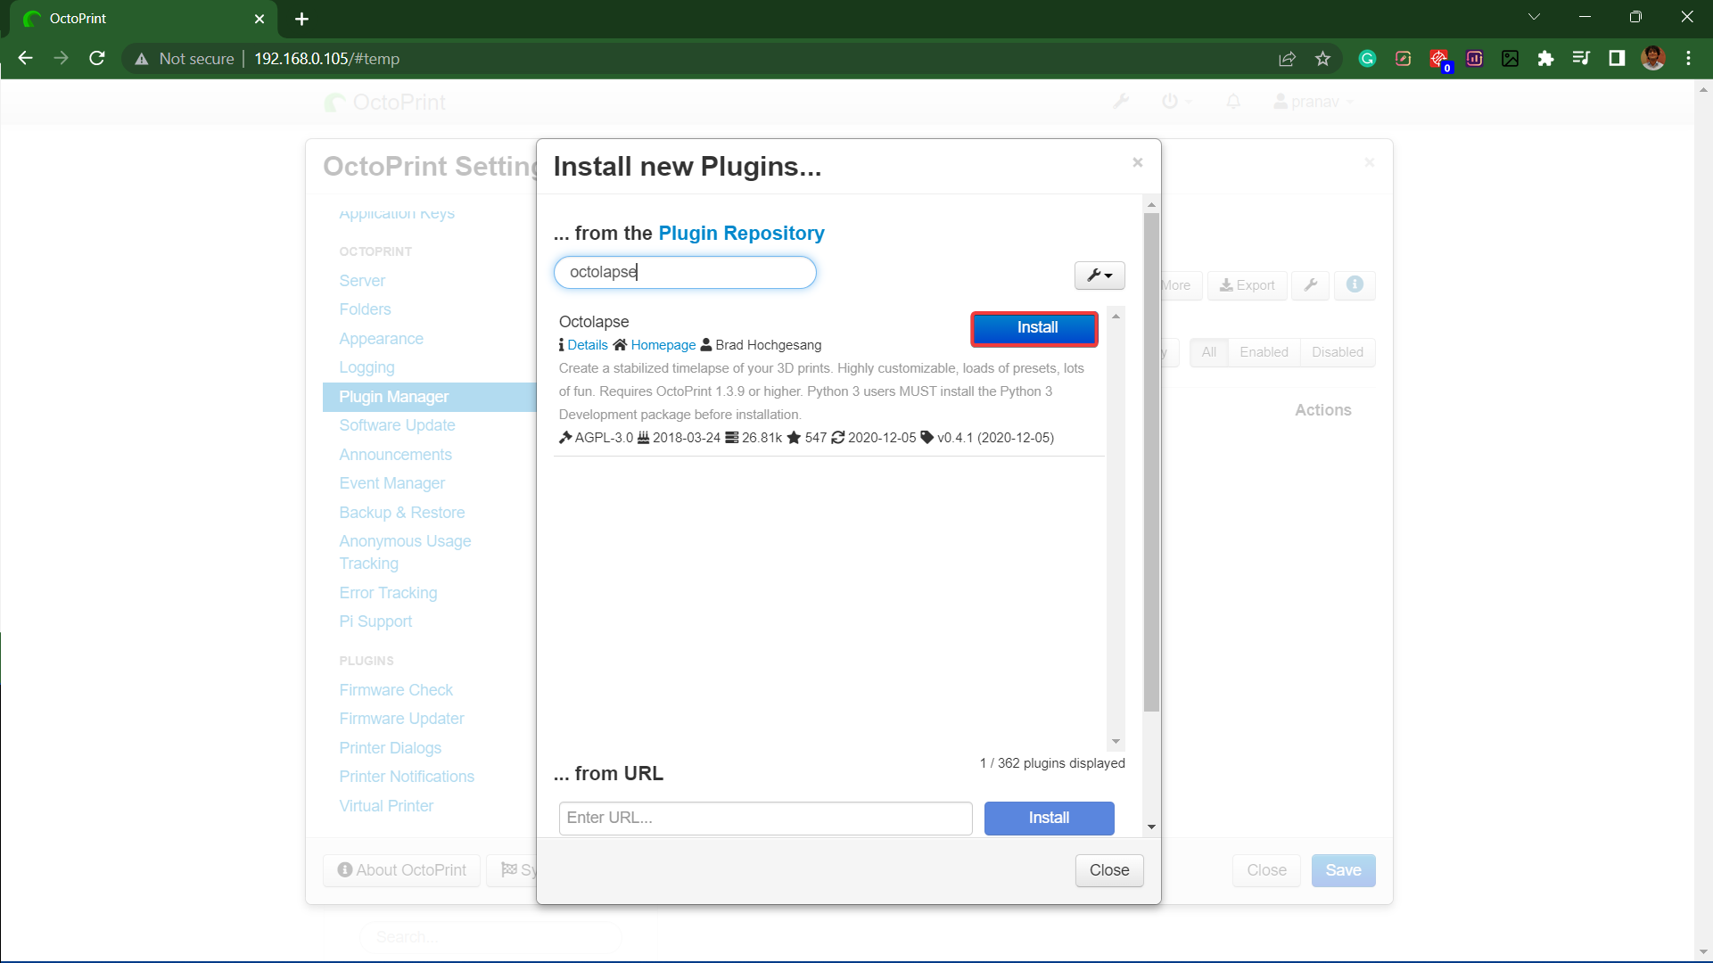This screenshot has width=1713, height=963.
Task: Click navbar bell notifications icon
Action: pyautogui.click(x=1233, y=102)
